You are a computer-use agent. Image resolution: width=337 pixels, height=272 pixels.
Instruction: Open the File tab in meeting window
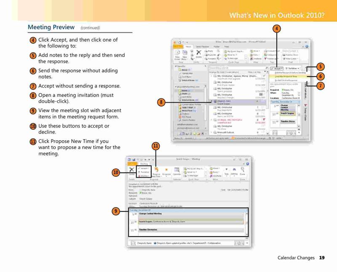(132, 164)
